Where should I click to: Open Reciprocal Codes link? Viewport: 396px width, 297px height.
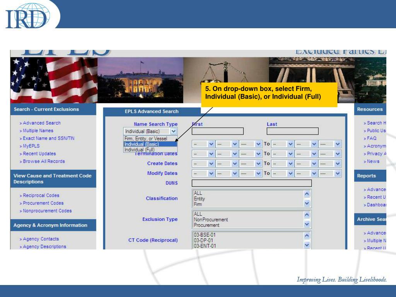click(x=41, y=195)
